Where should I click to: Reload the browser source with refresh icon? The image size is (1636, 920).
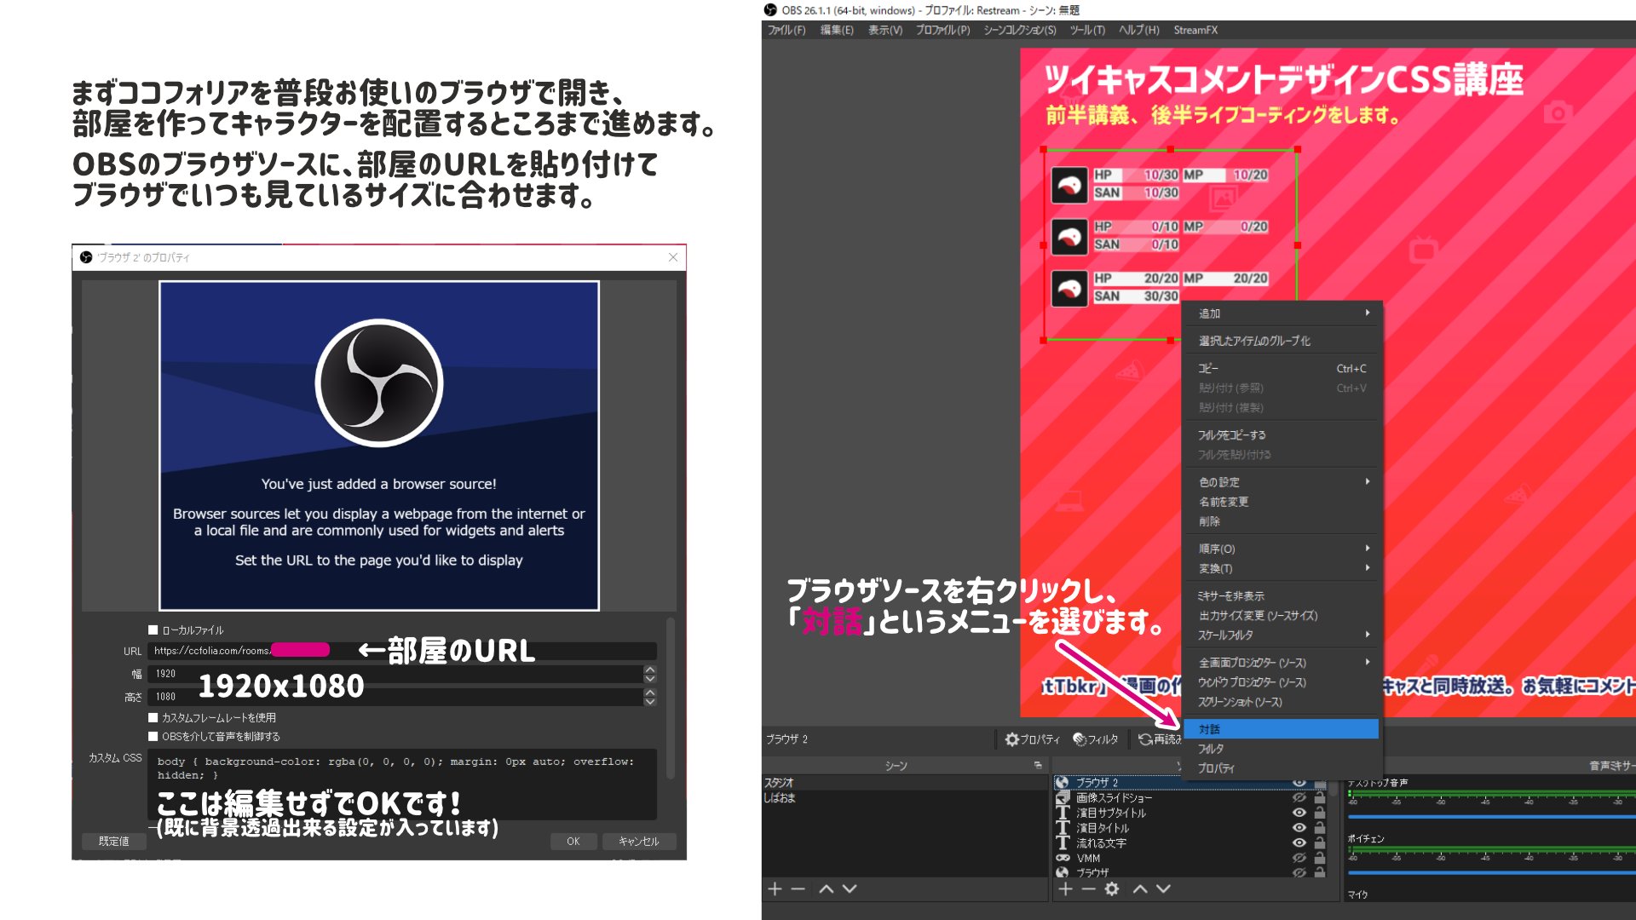click(1145, 739)
